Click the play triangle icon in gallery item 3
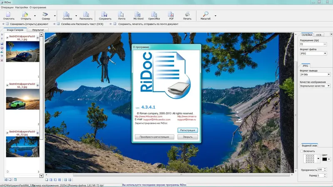 [x=8, y=172]
